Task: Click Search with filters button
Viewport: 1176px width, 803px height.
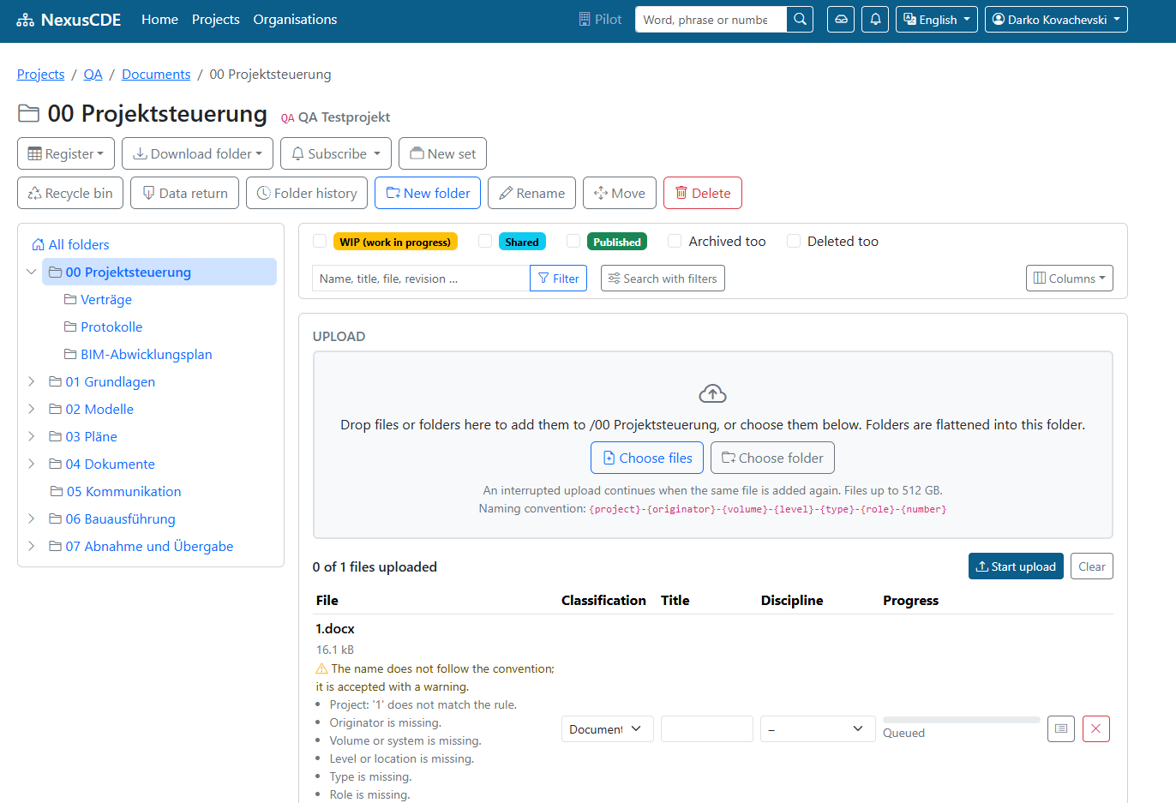Action: [x=663, y=278]
